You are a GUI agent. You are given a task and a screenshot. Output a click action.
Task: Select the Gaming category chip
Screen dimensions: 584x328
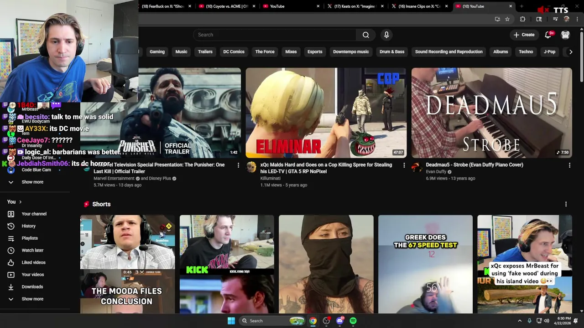click(x=157, y=51)
